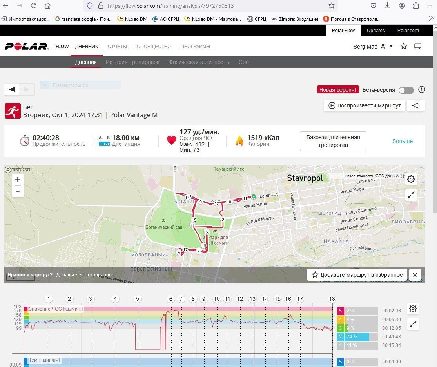
Task: Open translate google bookmark
Action: [83, 19]
